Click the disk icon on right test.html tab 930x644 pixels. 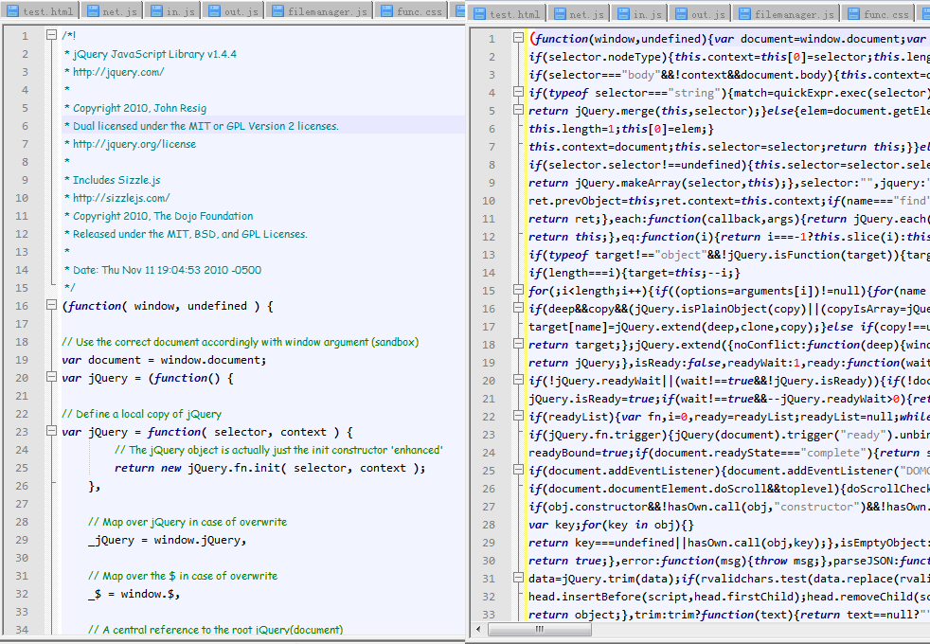[x=479, y=14]
